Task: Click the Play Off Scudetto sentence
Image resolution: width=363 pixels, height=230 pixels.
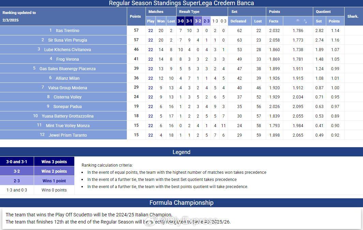Action: 89,215
